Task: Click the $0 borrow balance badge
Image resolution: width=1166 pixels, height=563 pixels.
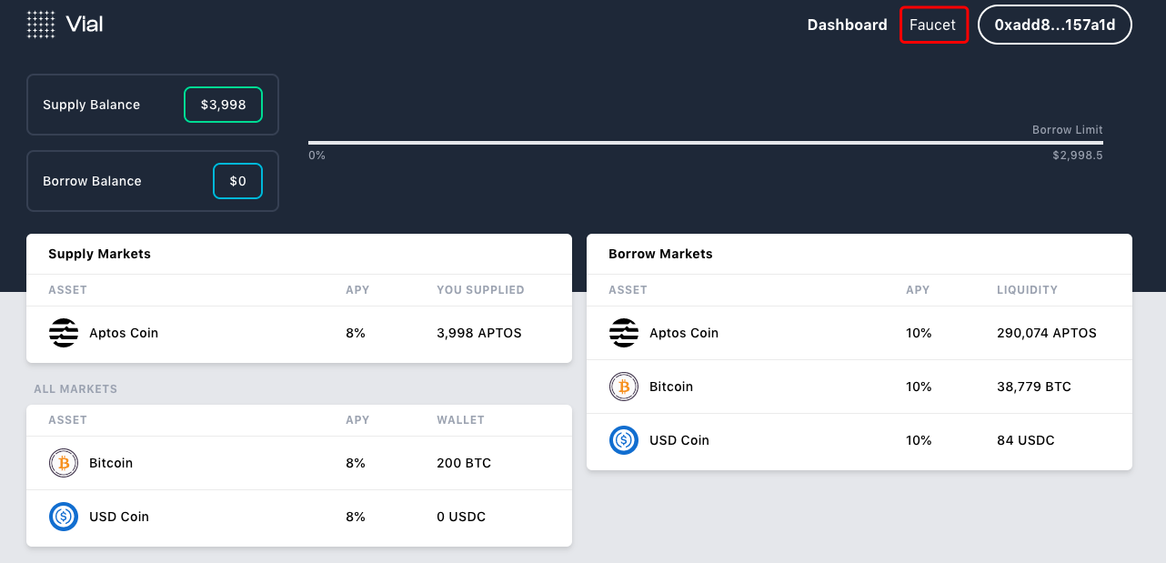Action: [x=237, y=181]
